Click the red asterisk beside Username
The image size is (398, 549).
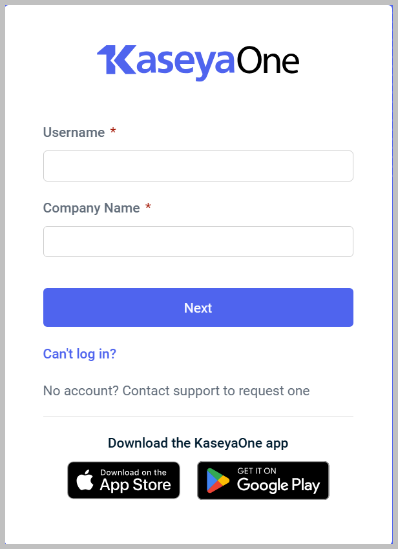tap(113, 131)
